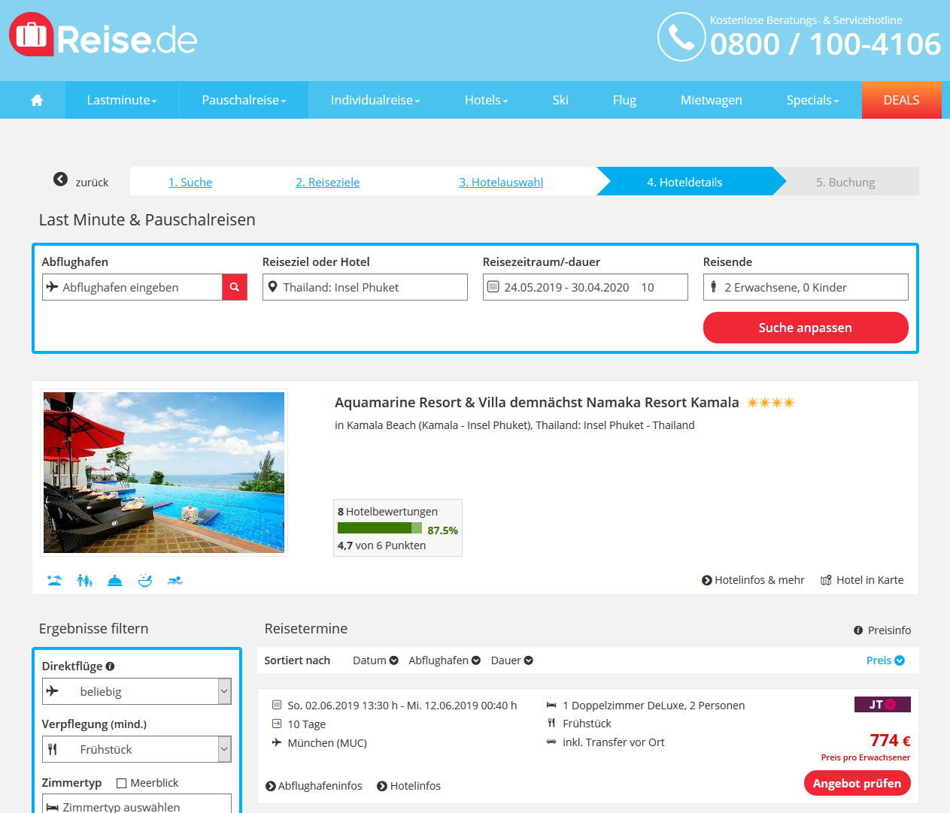Click the wellness spa bowl amenity icon
Viewport: 950px width, 813px height.
(x=145, y=580)
